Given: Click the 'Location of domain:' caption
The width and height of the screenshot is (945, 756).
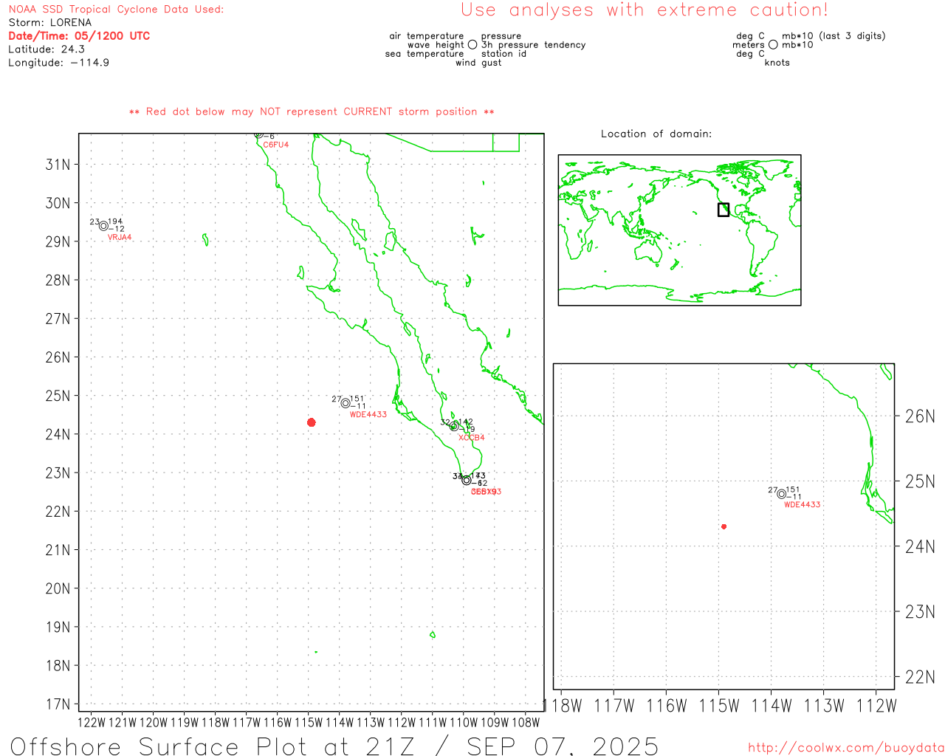Looking at the screenshot, I should [x=656, y=134].
